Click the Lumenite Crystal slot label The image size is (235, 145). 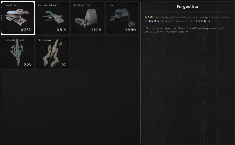tap(14, 40)
